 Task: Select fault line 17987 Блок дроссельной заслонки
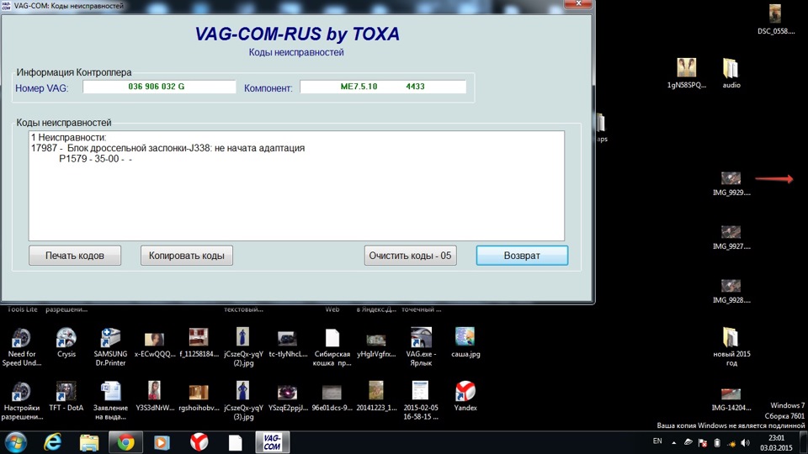click(x=168, y=148)
